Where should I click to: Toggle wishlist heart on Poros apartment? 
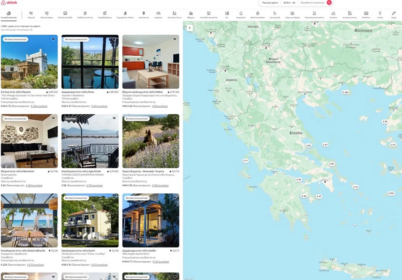114,39
